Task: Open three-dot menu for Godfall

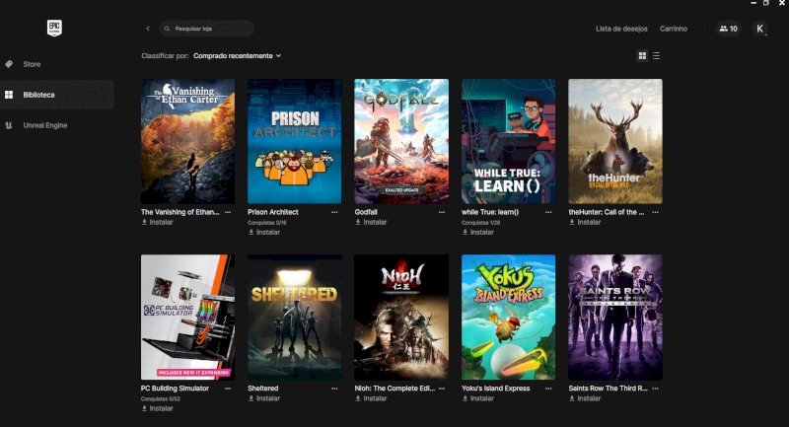Action: coord(441,212)
